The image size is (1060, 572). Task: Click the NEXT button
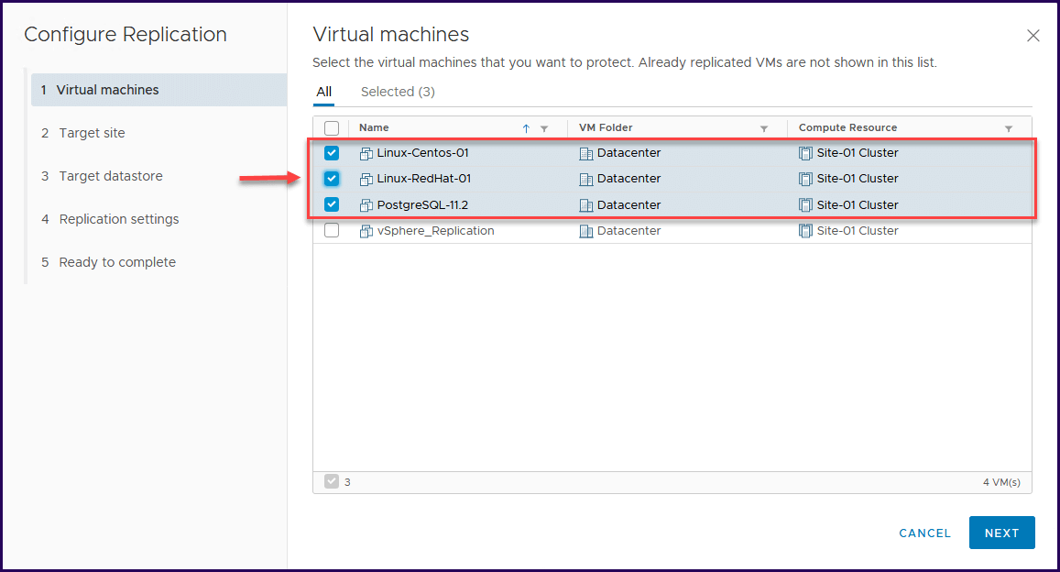coord(1002,533)
